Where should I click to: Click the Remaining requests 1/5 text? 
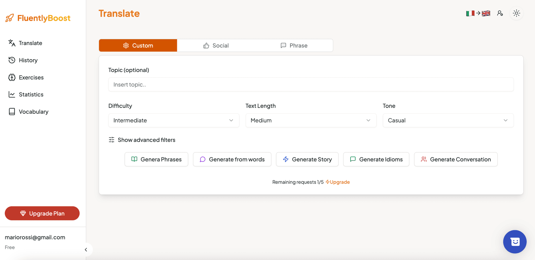click(x=298, y=182)
